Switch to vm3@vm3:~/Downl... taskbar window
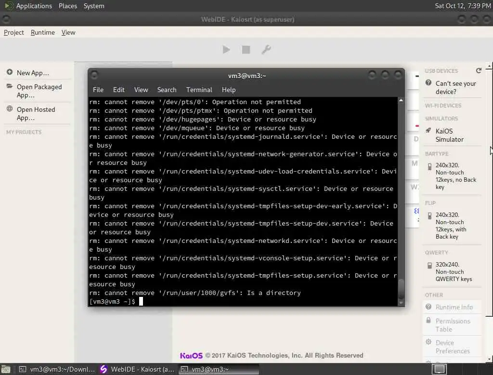 (x=57, y=369)
